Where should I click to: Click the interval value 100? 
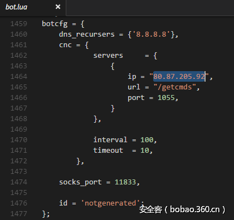(147, 140)
